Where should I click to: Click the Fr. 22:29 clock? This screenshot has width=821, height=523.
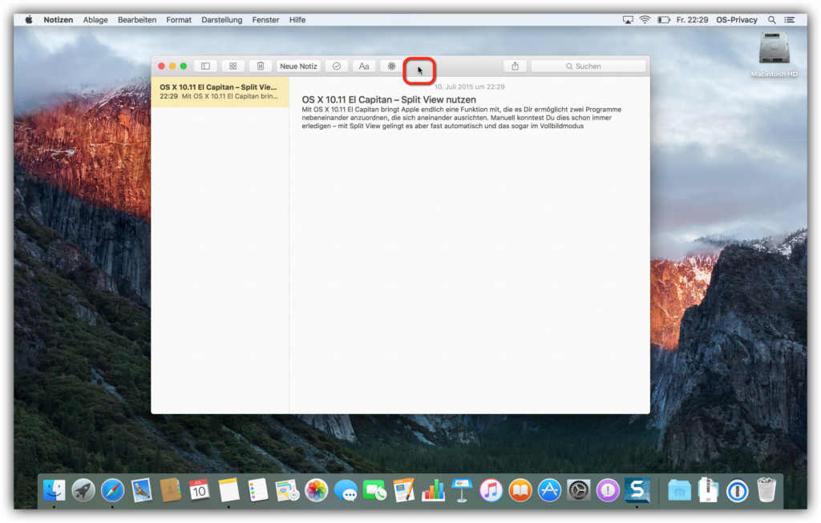pyautogui.click(x=692, y=20)
